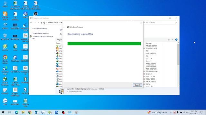The height and width of the screenshot is (115, 206).
Task: Select the Cốc Cốc program icon in list
Action: [57, 46]
